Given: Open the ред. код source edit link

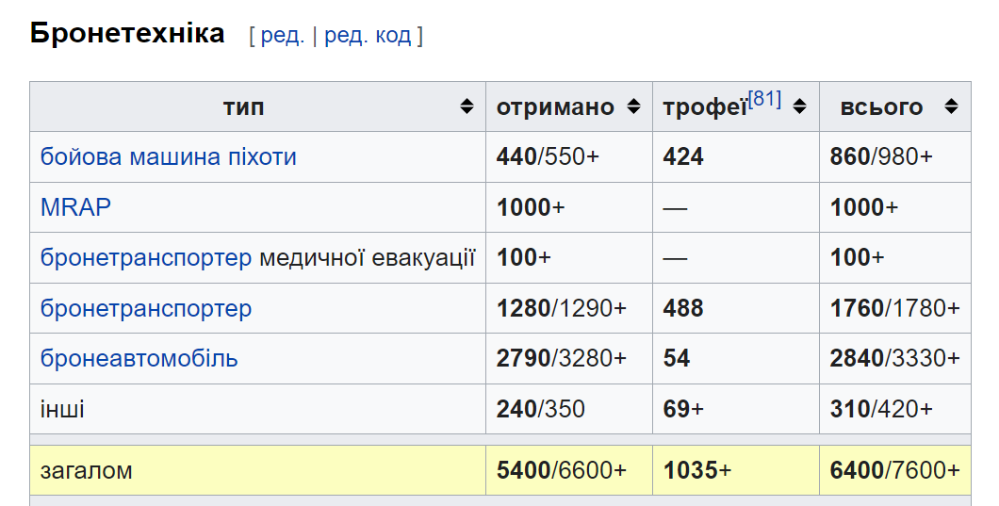Looking at the screenshot, I should [368, 36].
